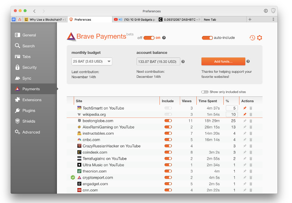Disable include toggle for bostonglobe.com

tap(168, 121)
